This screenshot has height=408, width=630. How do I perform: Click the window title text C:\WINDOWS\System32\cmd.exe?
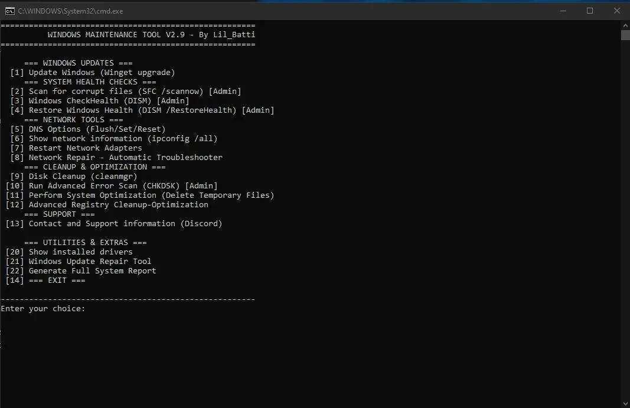(71, 11)
